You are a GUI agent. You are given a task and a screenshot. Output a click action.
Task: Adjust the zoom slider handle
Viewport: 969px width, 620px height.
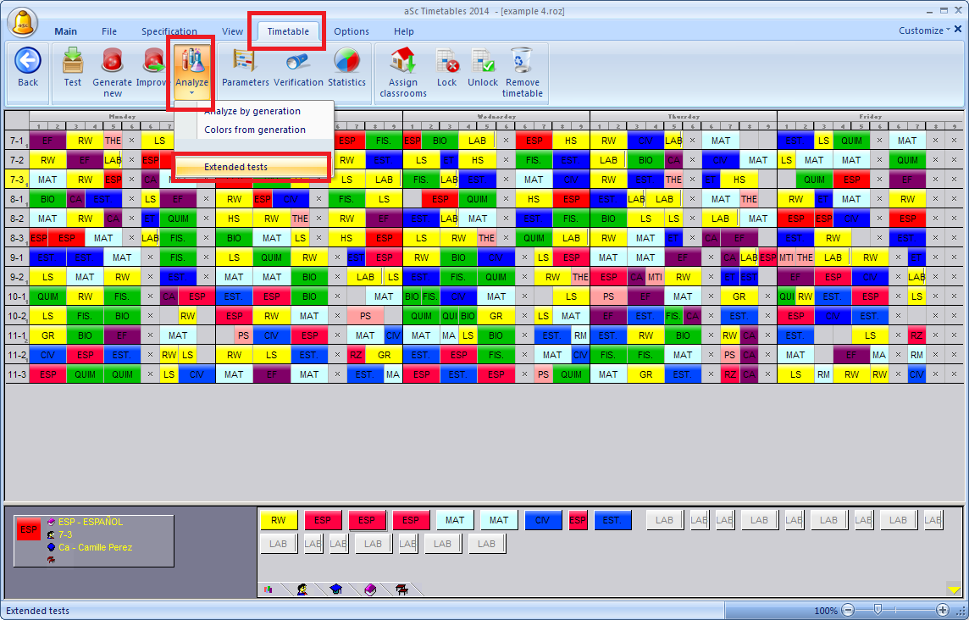coord(878,610)
